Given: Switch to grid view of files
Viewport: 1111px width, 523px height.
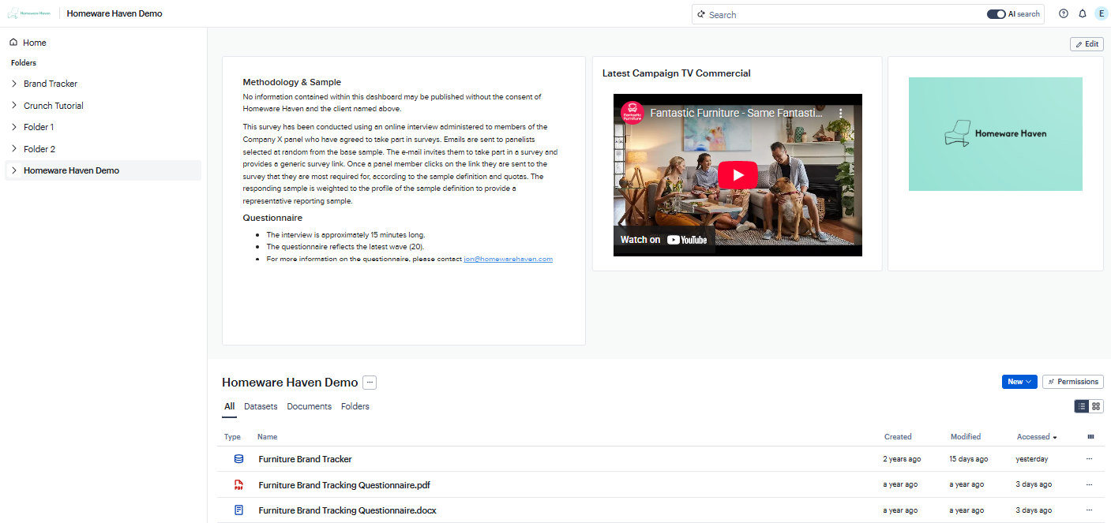Looking at the screenshot, I should click(1095, 405).
